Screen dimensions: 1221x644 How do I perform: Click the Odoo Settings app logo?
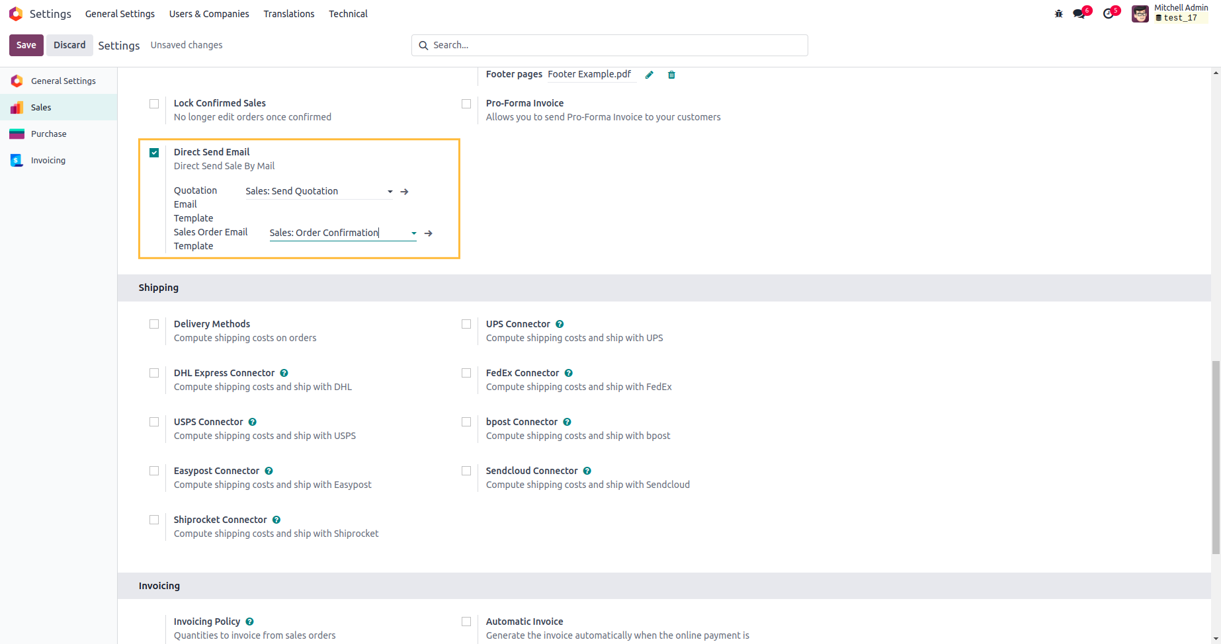point(16,14)
